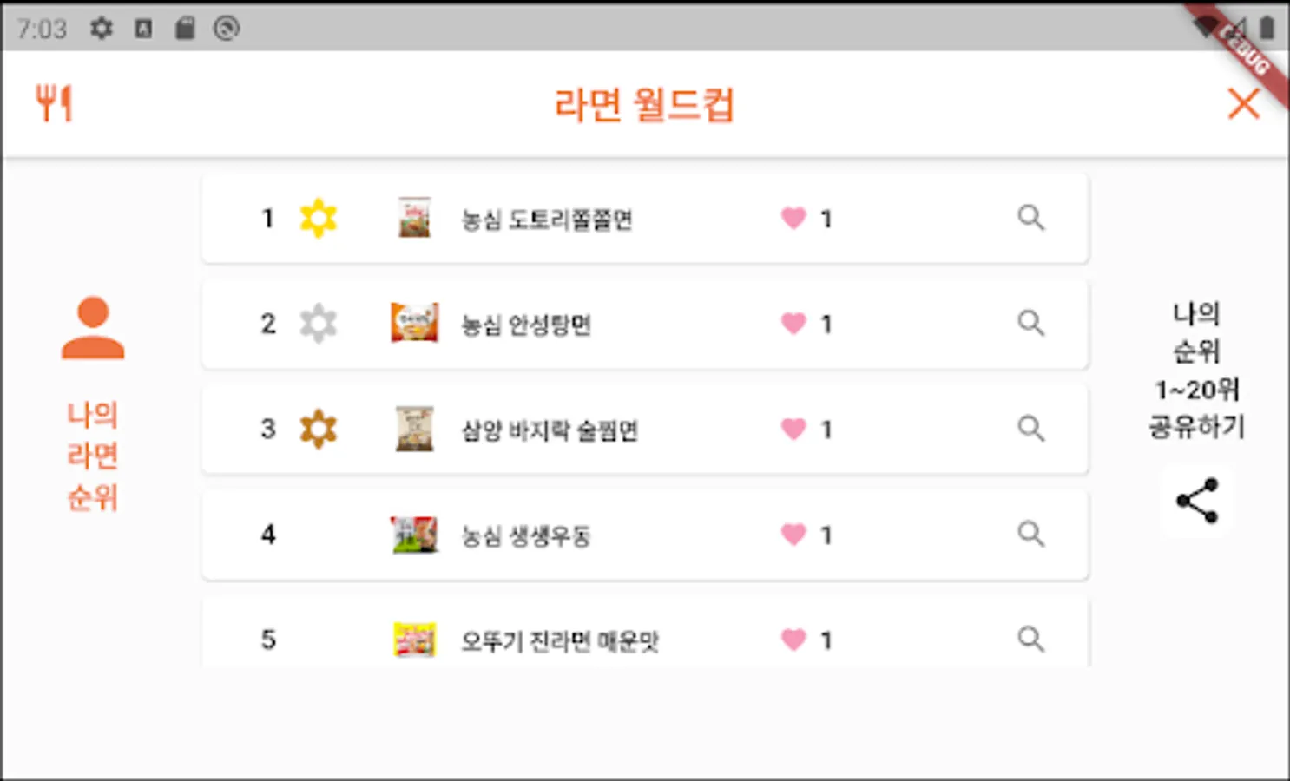
Task: Click the 농심 안성탕면 product thumbnail
Action: pyautogui.click(x=414, y=323)
